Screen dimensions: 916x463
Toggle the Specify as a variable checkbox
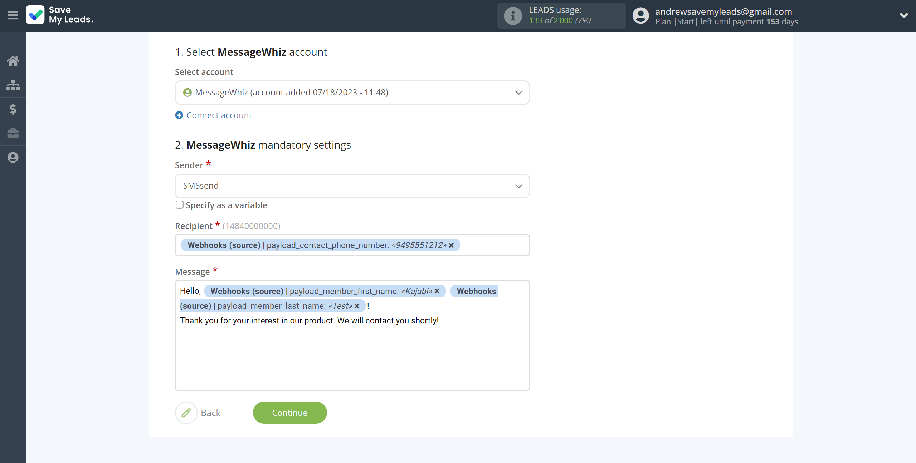point(179,205)
